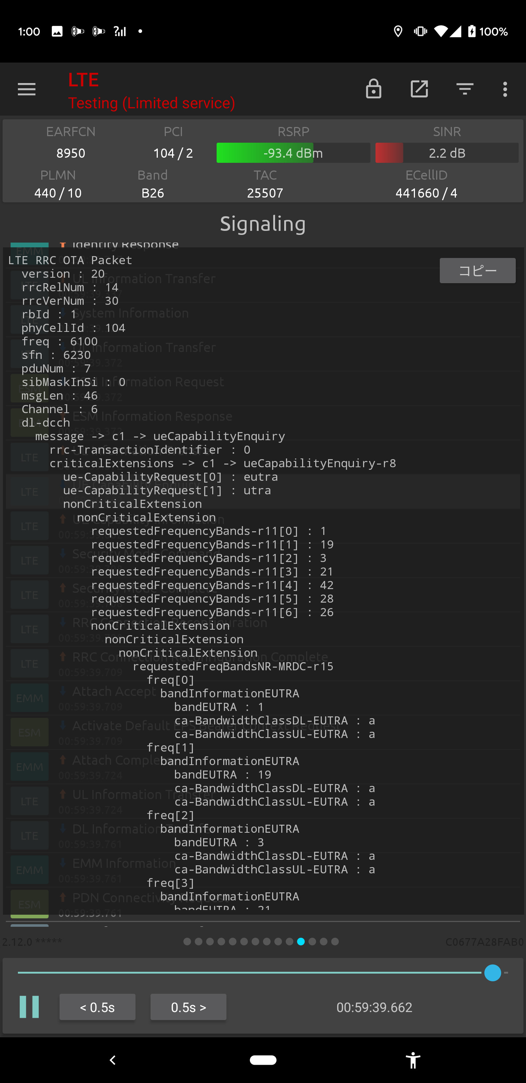Tap the Android back navigation arrow
The height and width of the screenshot is (1083, 526).
click(113, 1060)
